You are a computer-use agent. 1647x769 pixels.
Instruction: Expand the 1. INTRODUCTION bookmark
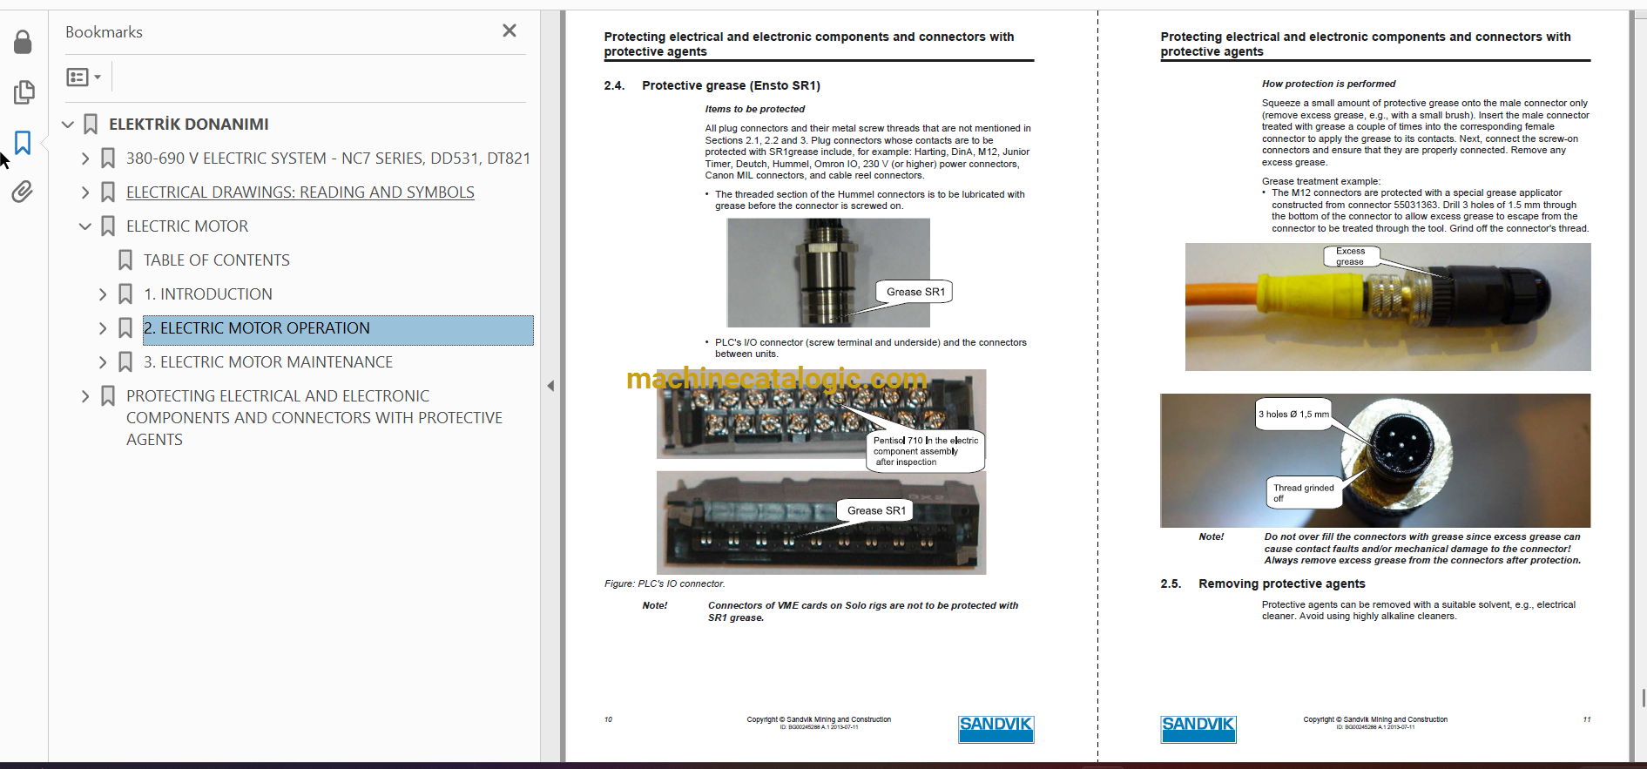tap(102, 294)
